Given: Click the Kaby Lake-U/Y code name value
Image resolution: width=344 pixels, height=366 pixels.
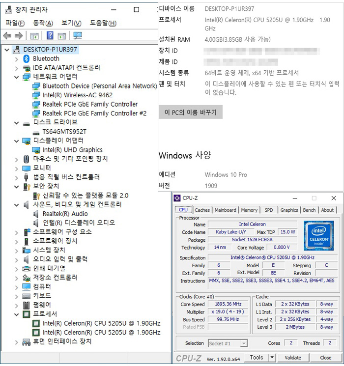Looking at the screenshot, I should [x=231, y=232].
